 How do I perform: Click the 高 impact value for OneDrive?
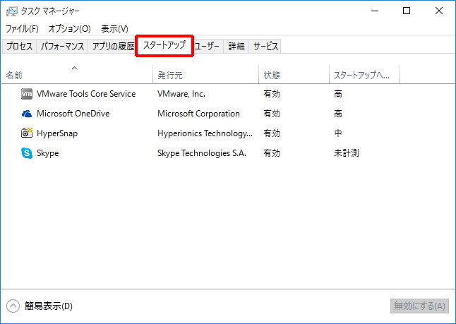338,114
